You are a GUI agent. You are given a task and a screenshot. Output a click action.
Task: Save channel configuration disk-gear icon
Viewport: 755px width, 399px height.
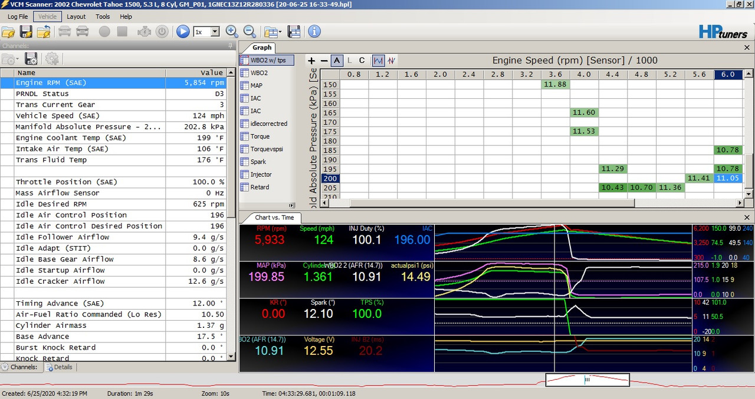[32, 59]
